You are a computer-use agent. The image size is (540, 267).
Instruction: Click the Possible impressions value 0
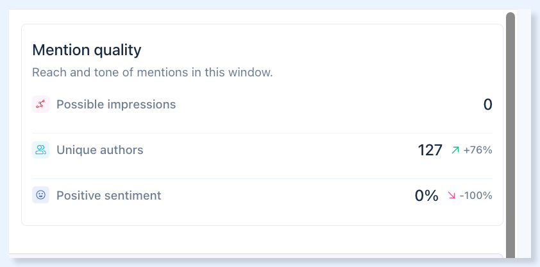[x=487, y=105]
